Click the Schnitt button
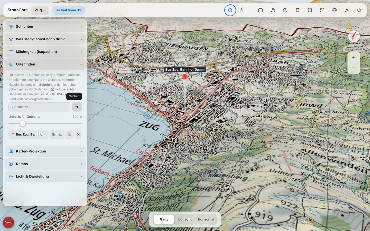The height and width of the screenshot is (231, 370). click(x=57, y=135)
